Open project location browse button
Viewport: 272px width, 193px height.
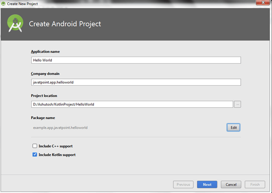pyautogui.click(x=237, y=105)
